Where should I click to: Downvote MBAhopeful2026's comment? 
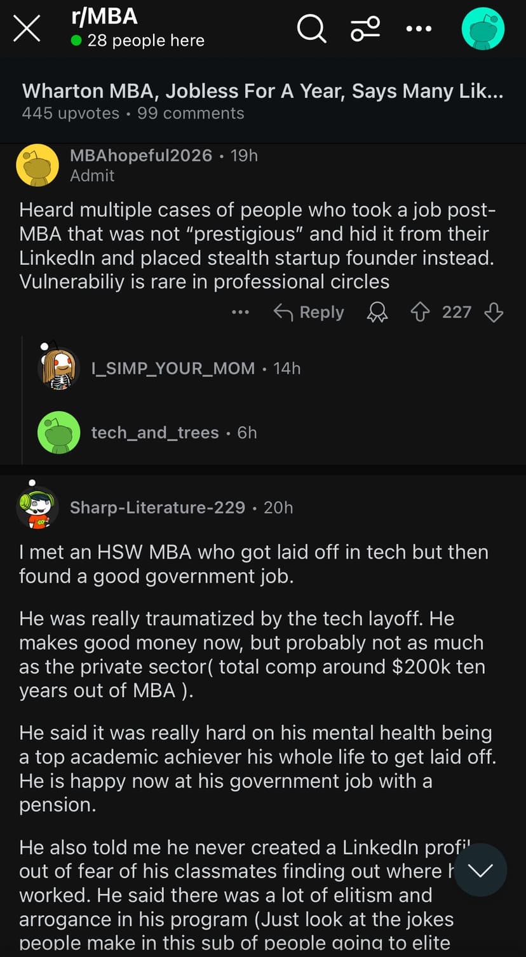tap(494, 312)
